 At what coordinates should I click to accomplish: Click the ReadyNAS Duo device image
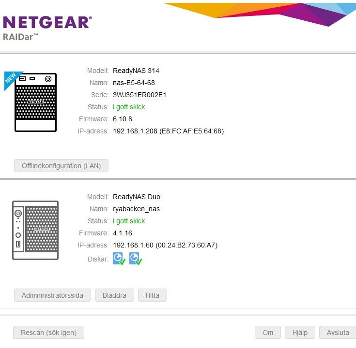point(35,230)
